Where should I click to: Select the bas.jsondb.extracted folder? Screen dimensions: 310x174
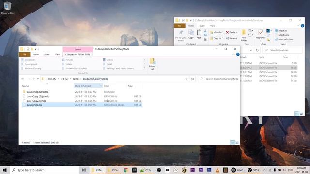38,92
